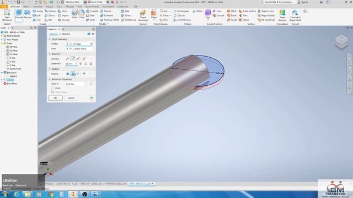
Task: Select the Revolve tool
Action: pos(27,14)
